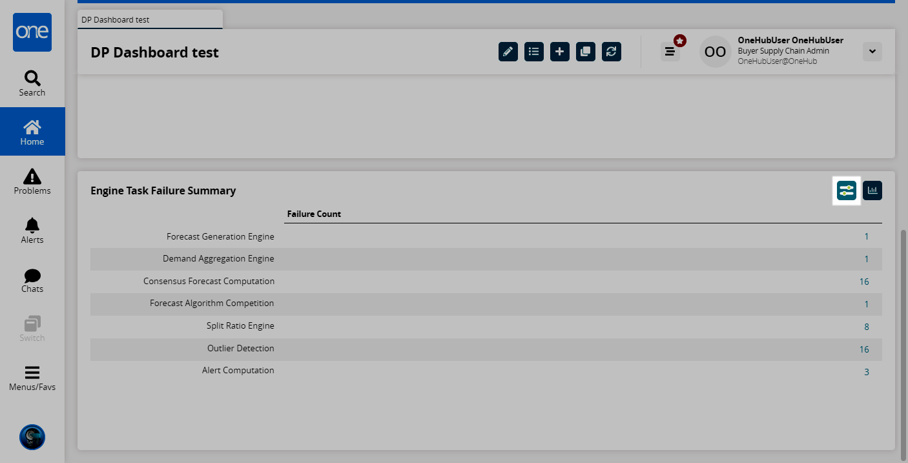Click the ONE logo icon
The height and width of the screenshot is (463, 908).
(x=32, y=32)
